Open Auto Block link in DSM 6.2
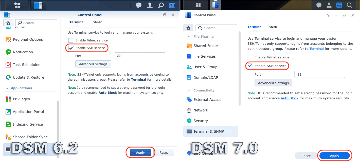Viewport: 360px width, 162px height. point(108,92)
